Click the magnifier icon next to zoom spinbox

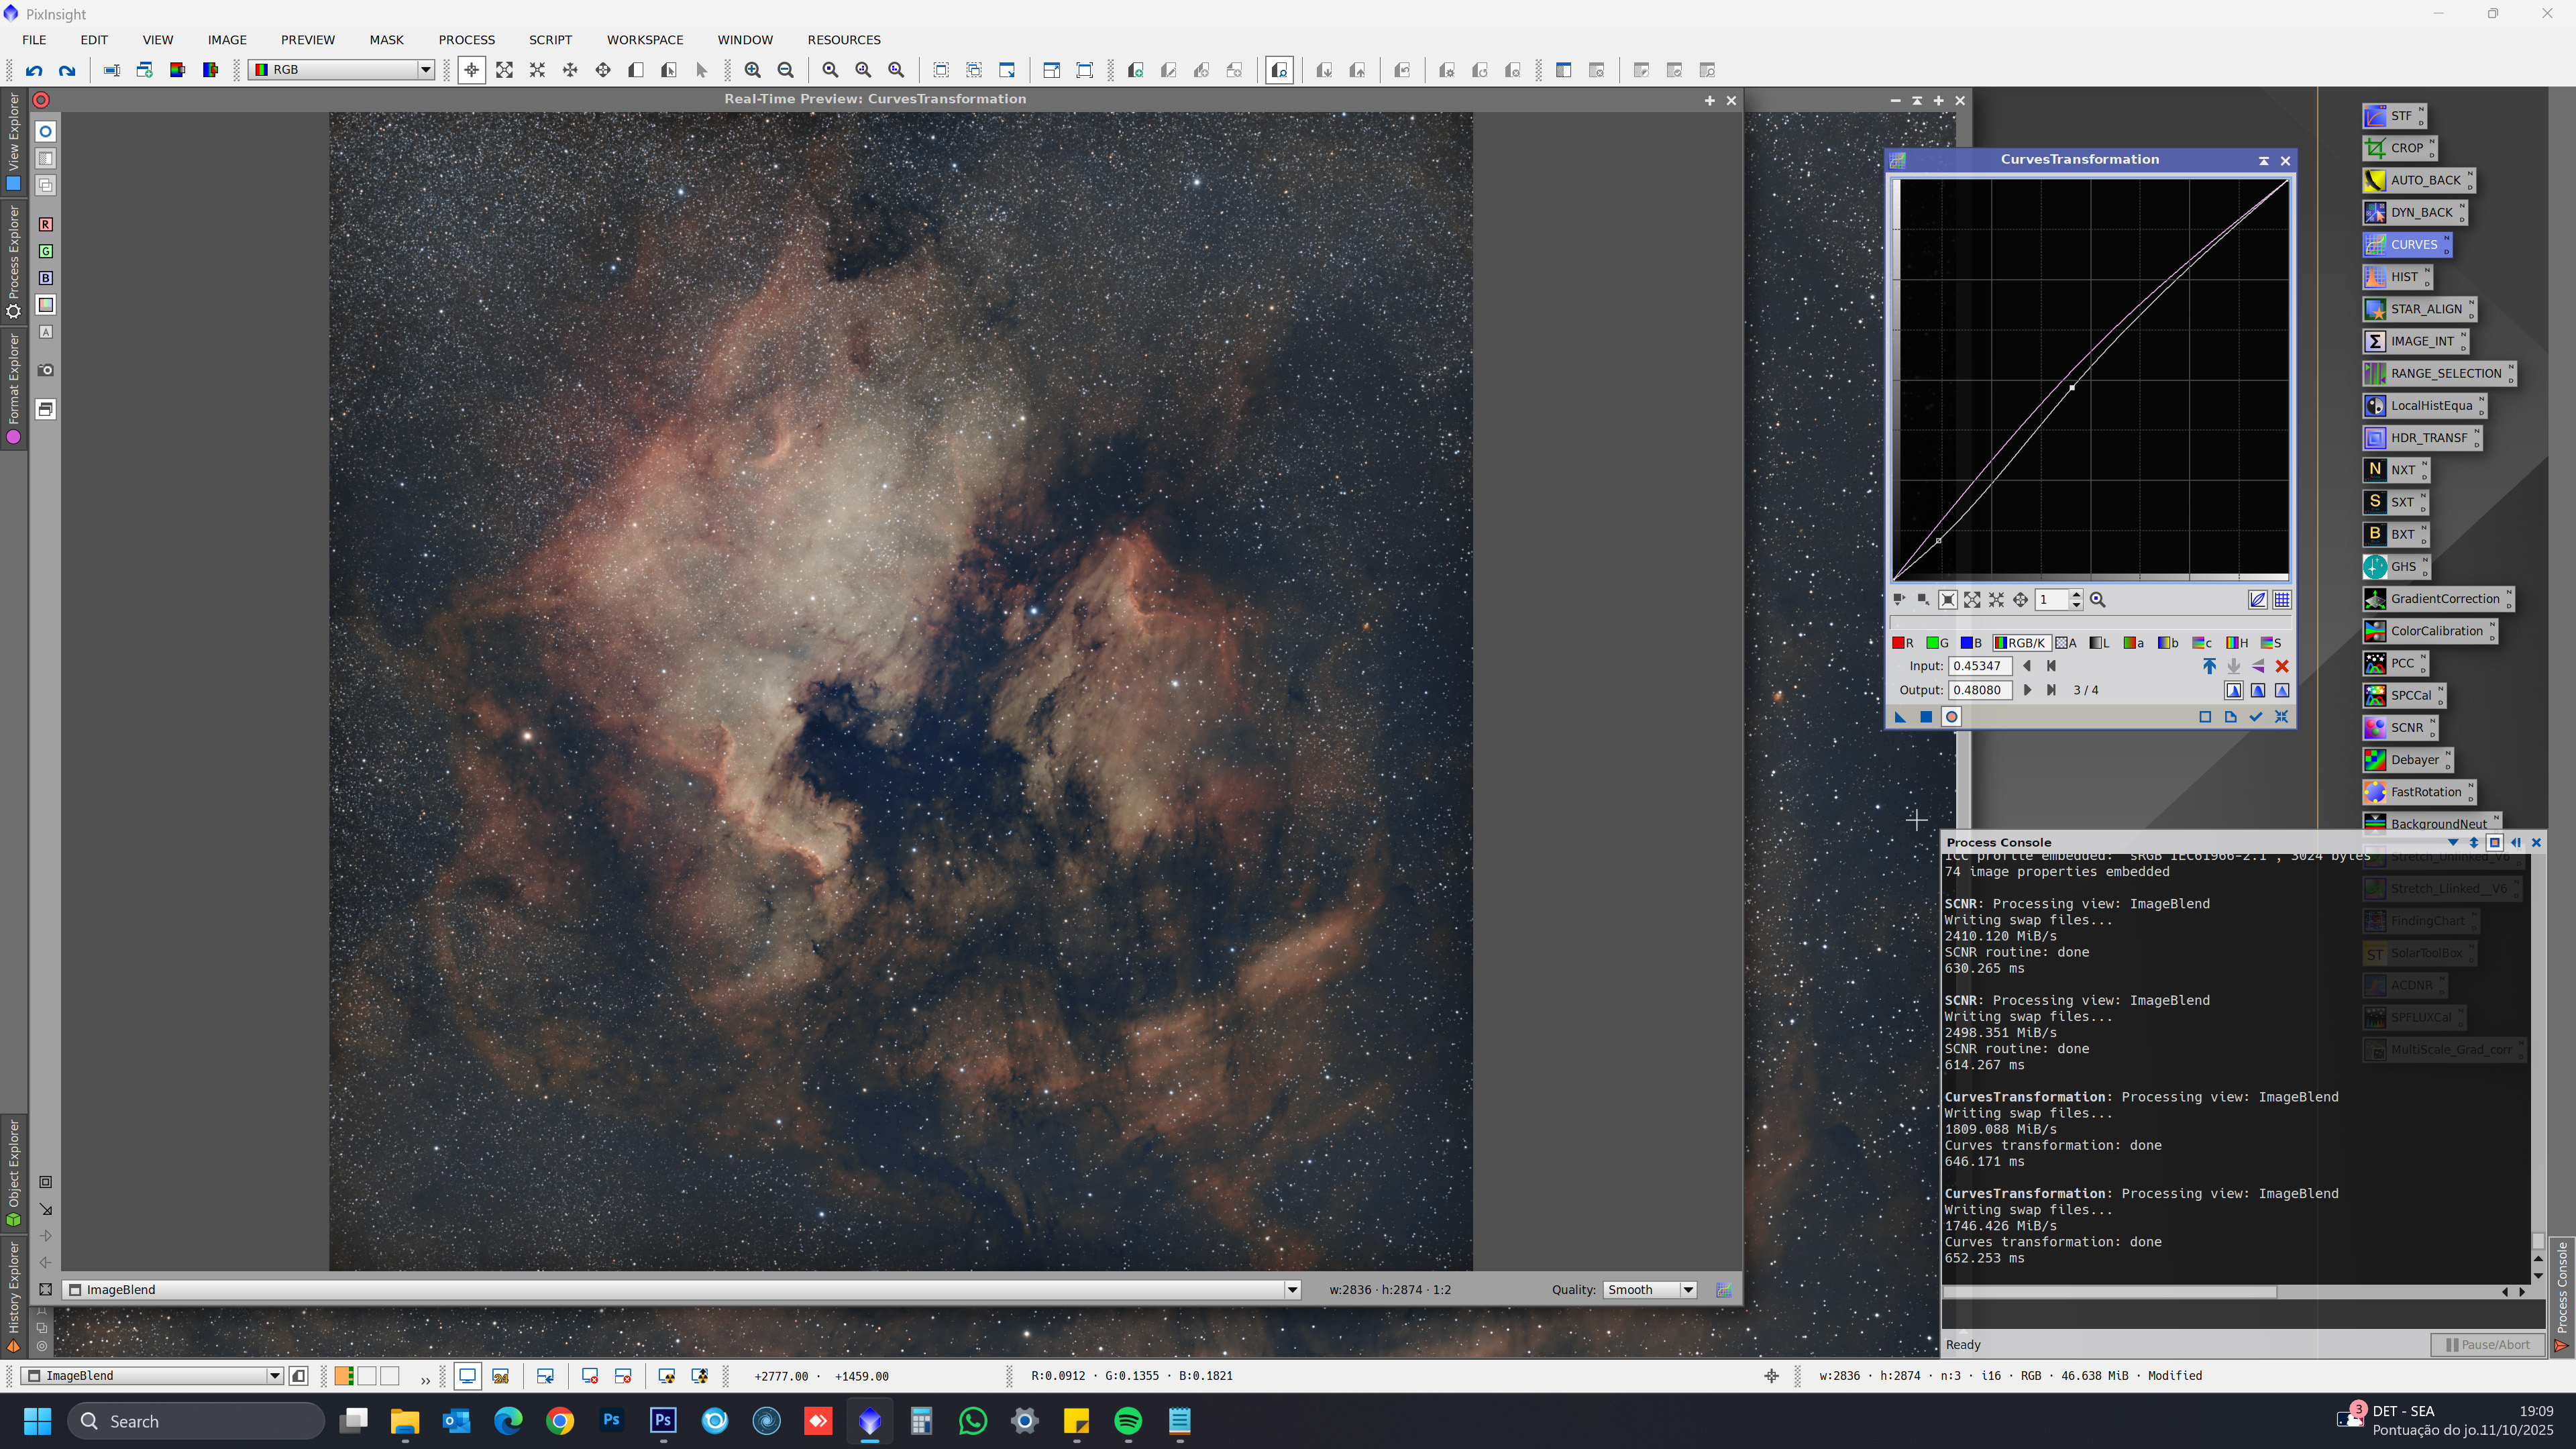[2098, 600]
